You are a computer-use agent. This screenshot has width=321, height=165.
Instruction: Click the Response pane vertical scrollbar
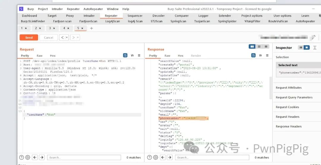coord(271,88)
